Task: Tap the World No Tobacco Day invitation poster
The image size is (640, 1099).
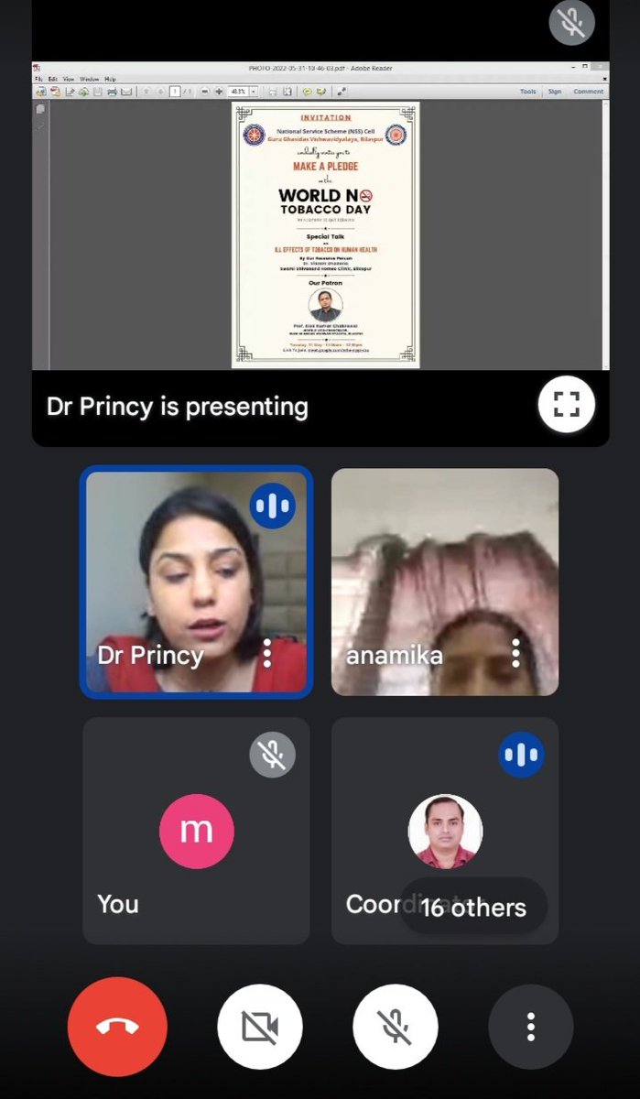Action: click(326, 234)
